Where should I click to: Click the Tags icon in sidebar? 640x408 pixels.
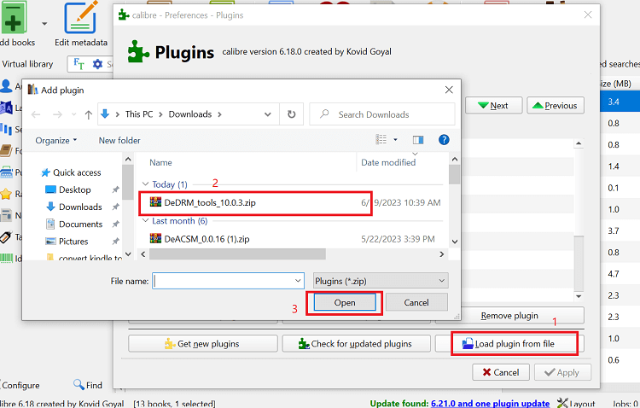[6, 237]
